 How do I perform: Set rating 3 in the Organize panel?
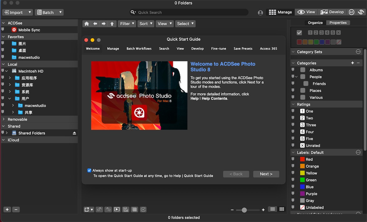(x=321, y=33)
